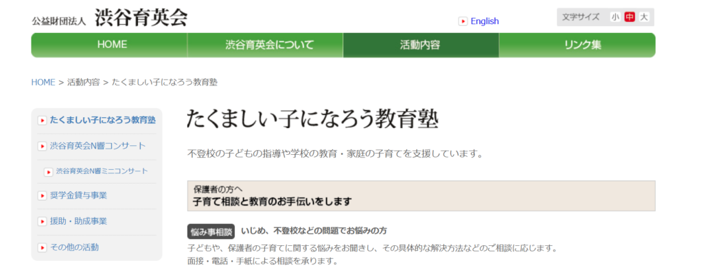Set text size to 大
The width and height of the screenshot is (703, 272).
tap(644, 17)
